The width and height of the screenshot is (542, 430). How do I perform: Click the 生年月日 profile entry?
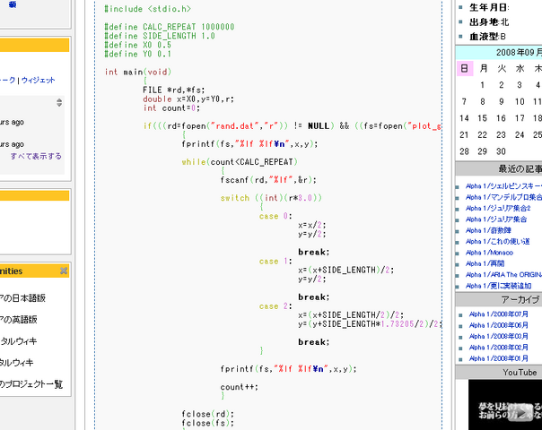489,7
